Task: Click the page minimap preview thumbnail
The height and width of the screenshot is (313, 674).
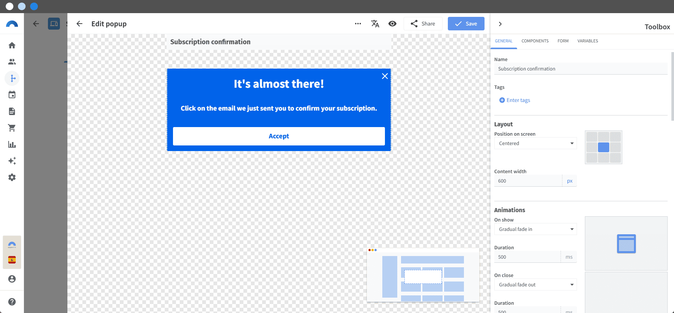Action: point(423,275)
